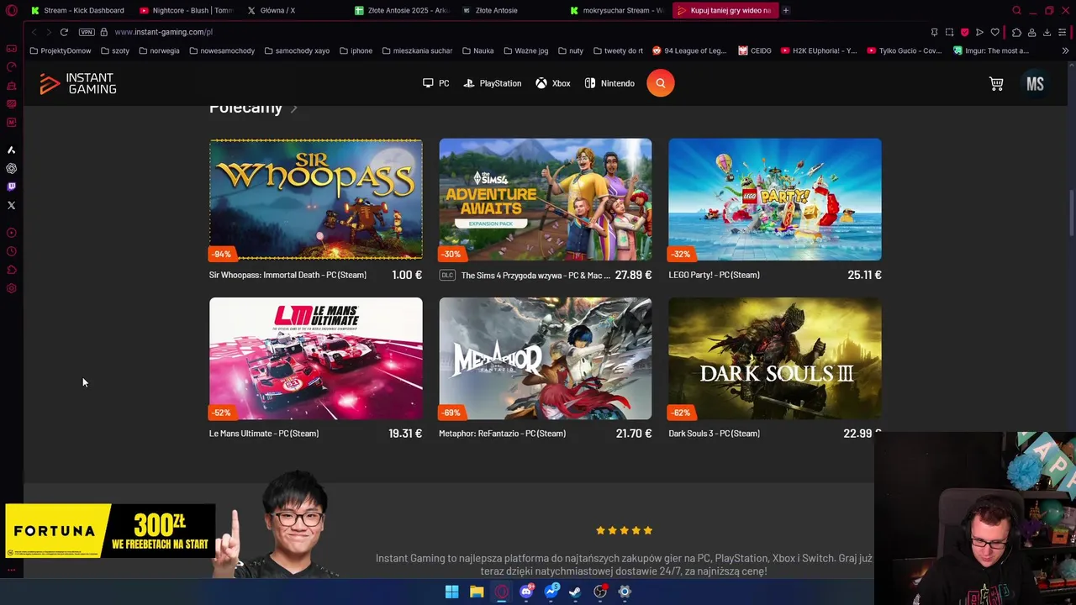Open the LEGO Party! - PC (Steam) title link
This screenshot has width=1076, height=605.
(714, 275)
